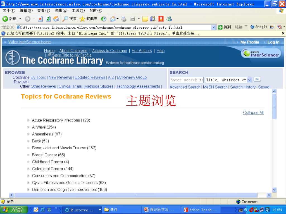Open the 收藏(A) menu
Viewport: 286px width, 214px height.
point(61,11)
